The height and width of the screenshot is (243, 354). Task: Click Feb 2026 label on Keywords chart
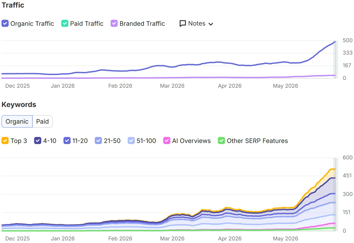click(120, 238)
